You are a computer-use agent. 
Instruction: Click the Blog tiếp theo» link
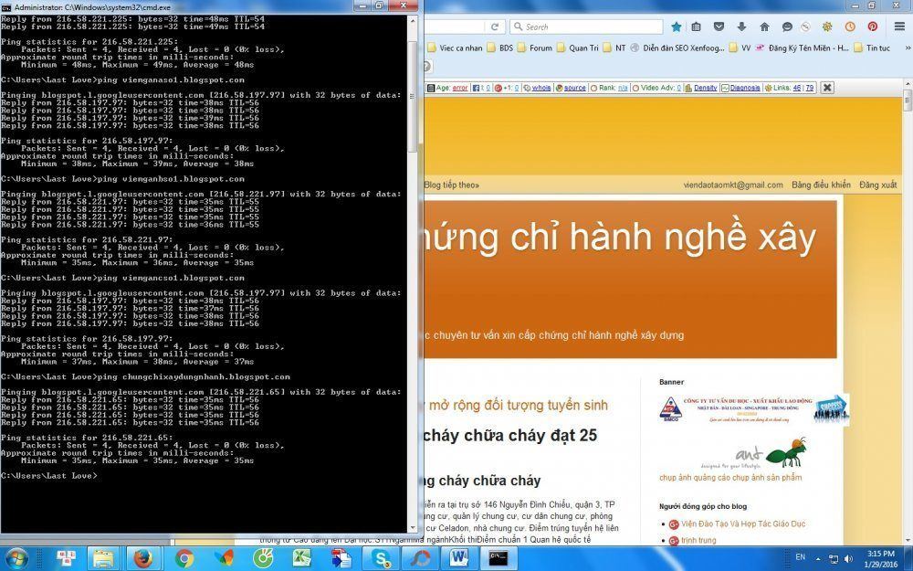[452, 185]
